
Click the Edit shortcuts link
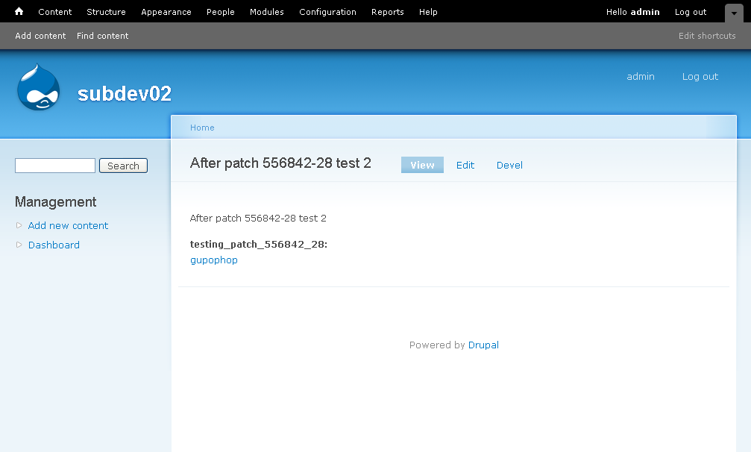point(707,36)
